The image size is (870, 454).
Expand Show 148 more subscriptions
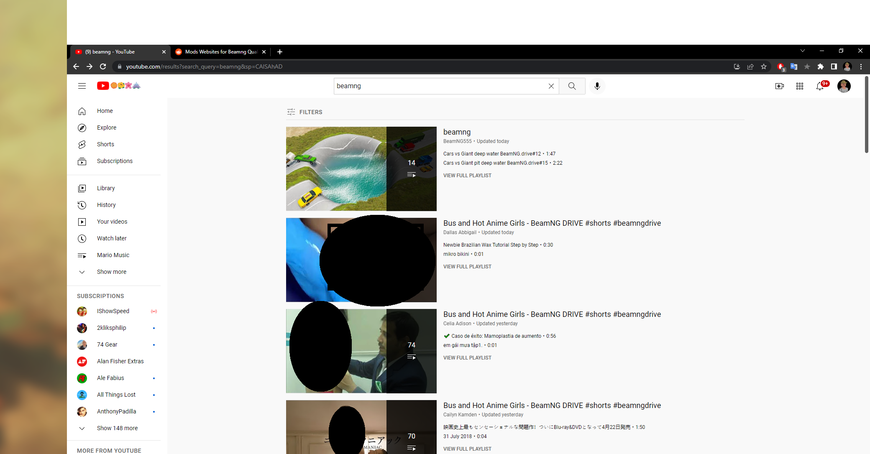click(x=114, y=428)
